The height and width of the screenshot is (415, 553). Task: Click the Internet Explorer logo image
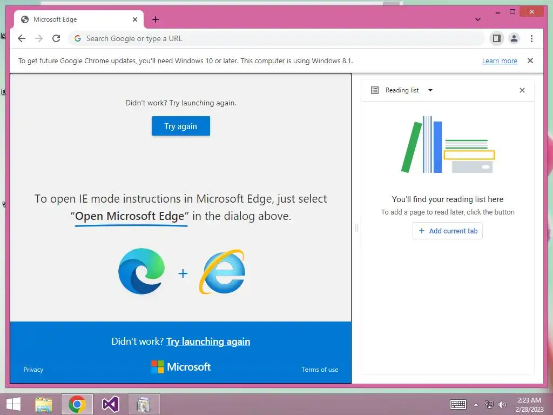(222, 272)
